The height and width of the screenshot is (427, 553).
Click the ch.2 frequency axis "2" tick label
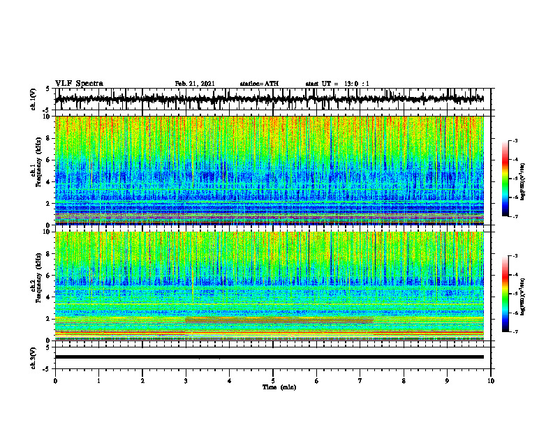pos(49,319)
